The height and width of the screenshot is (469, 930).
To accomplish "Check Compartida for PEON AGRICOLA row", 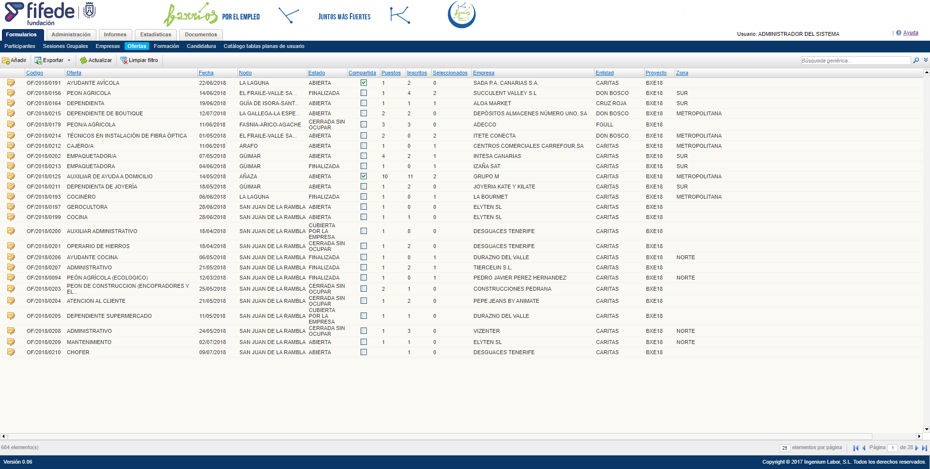I will (x=363, y=93).
